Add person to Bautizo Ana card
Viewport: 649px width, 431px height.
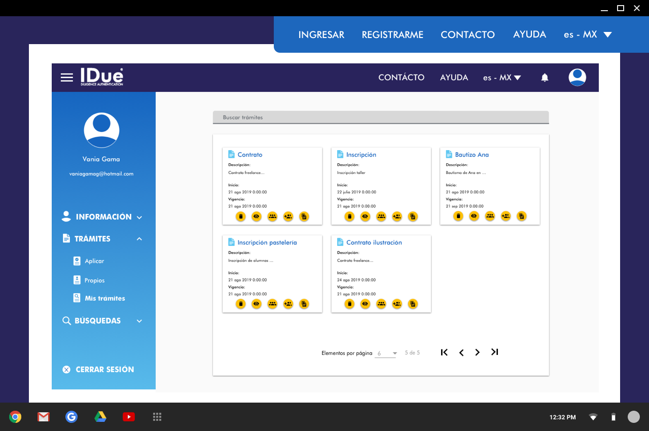point(506,216)
